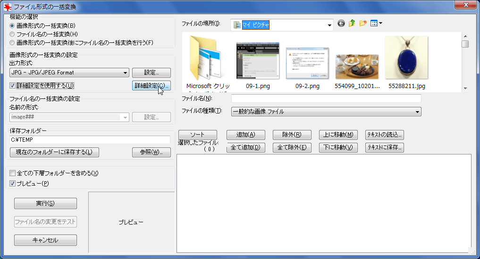Screen dimensions: 480x259
Task: Click the 全て追加(D) button
Action: point(245,147)
